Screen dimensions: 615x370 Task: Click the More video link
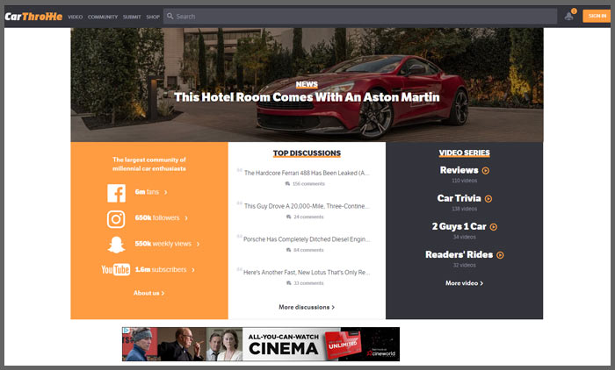pyautogui.click(x=465, y=283)
